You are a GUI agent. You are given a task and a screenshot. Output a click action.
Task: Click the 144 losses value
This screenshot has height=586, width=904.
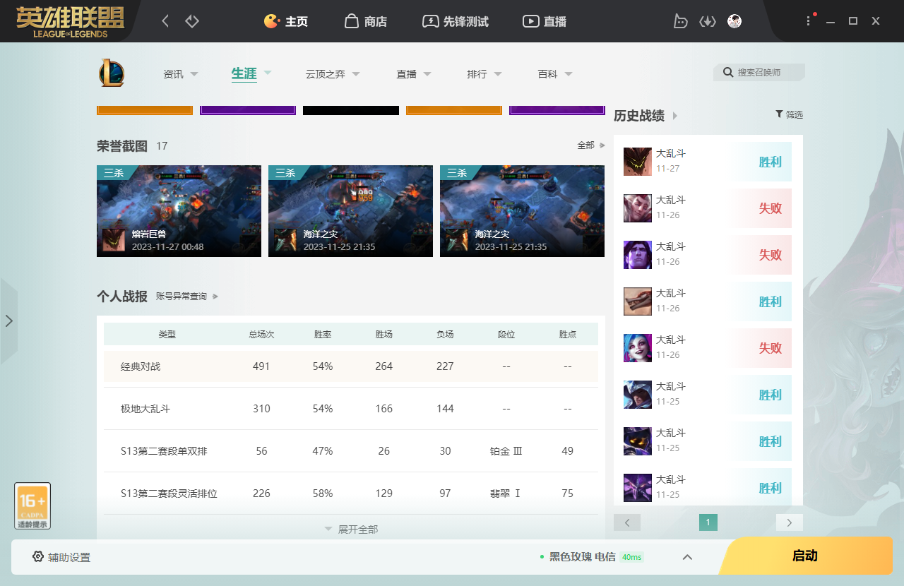point(445,409)
